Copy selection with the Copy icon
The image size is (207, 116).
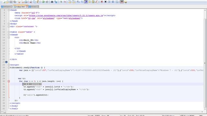[35, 2]
